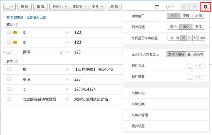Tick checkbox of yesterday's 罗琛 mail
The height and width of the screenshot is (135, 212).
pos(9,52)
